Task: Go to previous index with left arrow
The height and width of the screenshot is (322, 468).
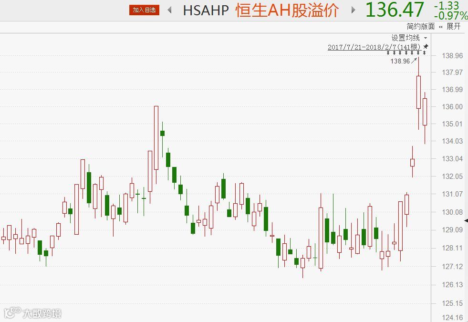Action: point(169,10)
